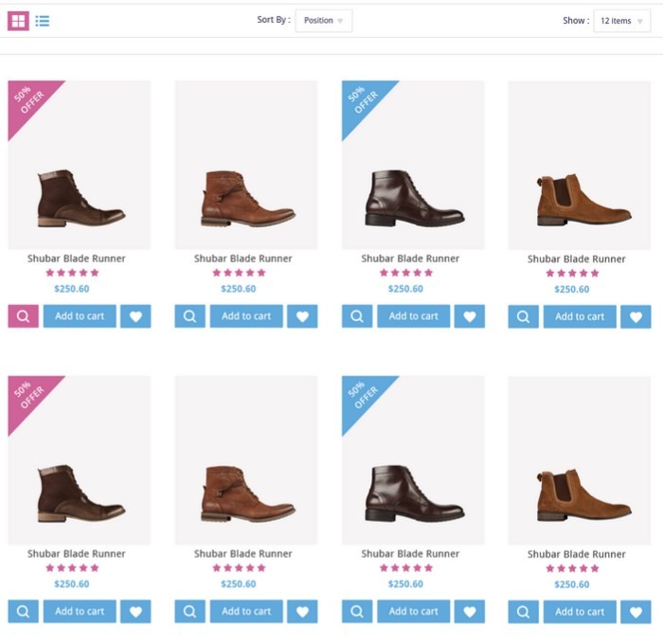Add the bottom-row Chelsea boot to the cart
Viewport: 663px width, 644px height.
[580, 612]
